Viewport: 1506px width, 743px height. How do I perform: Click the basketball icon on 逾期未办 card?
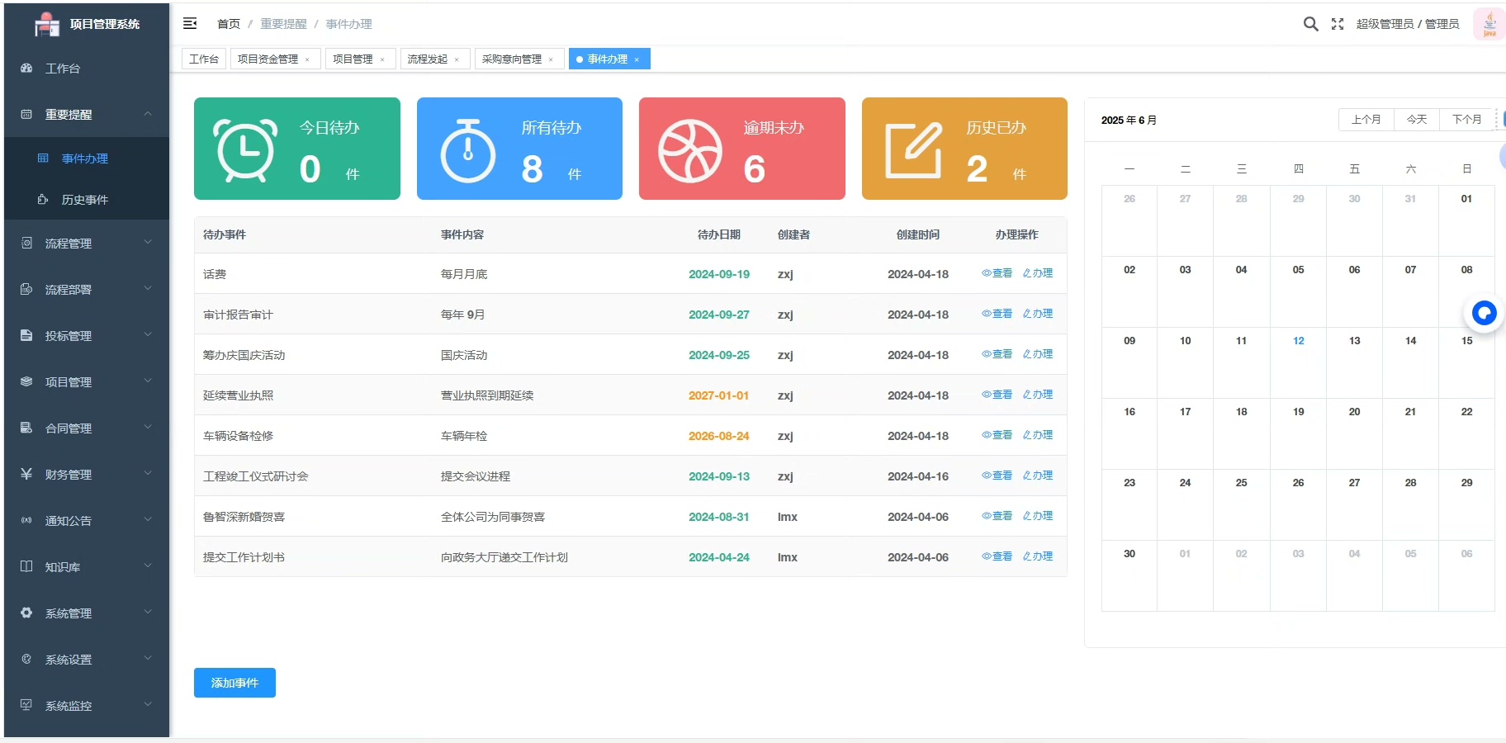689,150
